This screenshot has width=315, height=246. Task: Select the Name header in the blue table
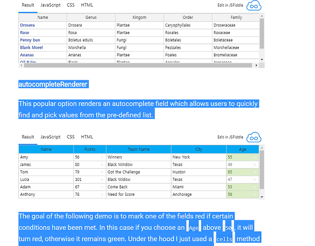point(46,149)
